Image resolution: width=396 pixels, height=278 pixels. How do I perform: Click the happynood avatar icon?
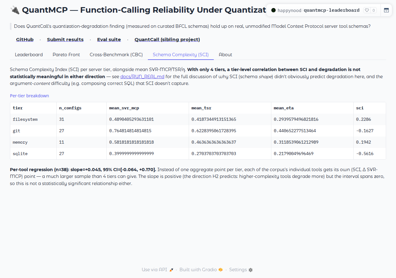[x=273, y=10]
